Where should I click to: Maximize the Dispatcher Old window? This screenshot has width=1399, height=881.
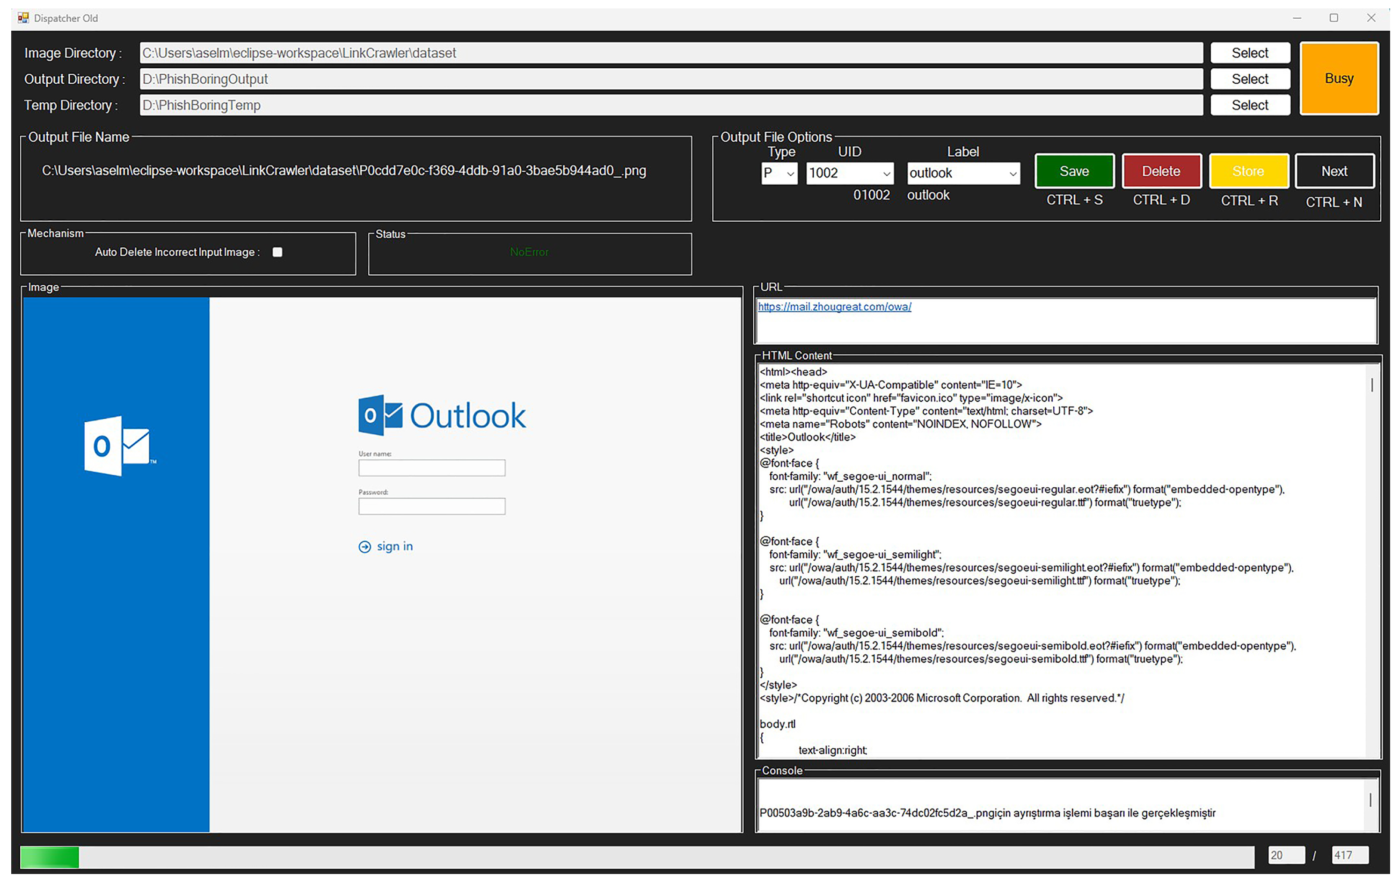1333,18
